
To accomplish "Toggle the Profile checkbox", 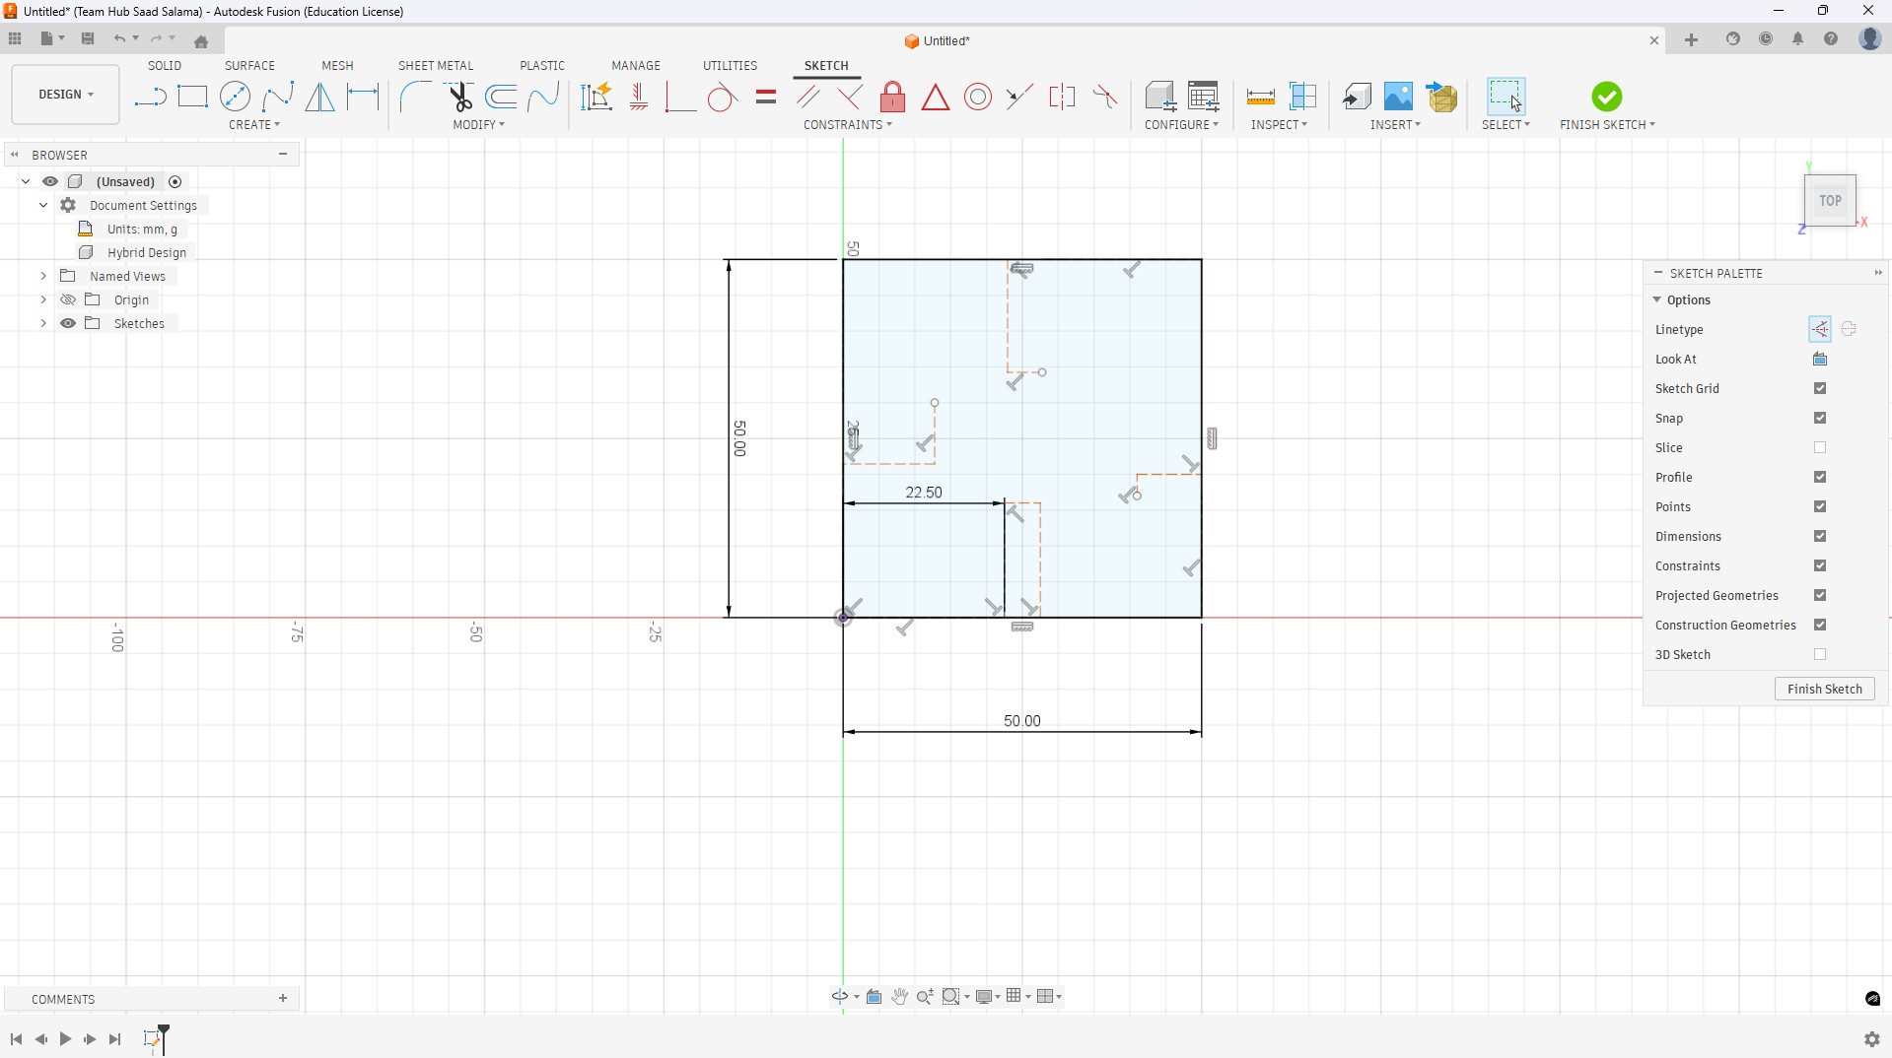I will point(1820,477).
